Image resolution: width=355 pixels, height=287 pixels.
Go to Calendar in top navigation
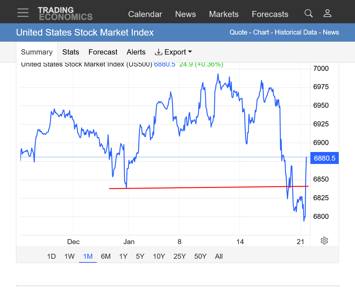click(145, 14)
